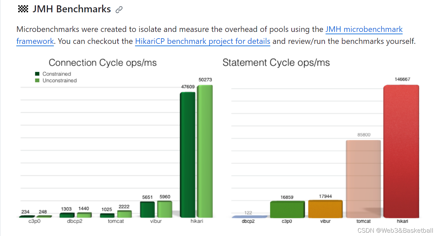438x236 pixels.
Task: Click the value label "2222"
Action: pyautogui.click(x=124, y=207)
